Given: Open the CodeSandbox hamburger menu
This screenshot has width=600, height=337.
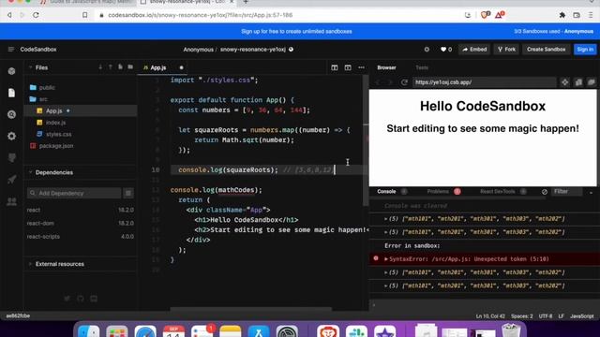Looking at the screenshot, I should point(10,50).
